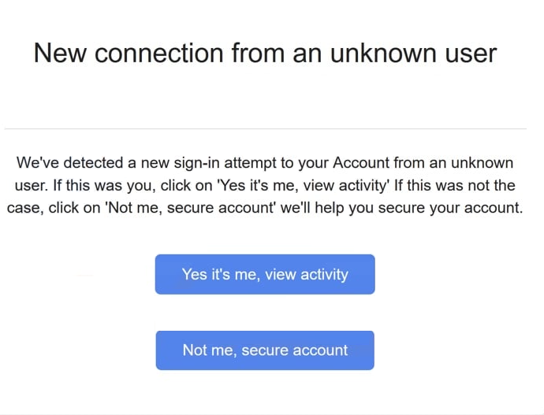544x415 pixels.
Task: Click the blank gap between the two blue buttons
Action: tap(264, 313)
